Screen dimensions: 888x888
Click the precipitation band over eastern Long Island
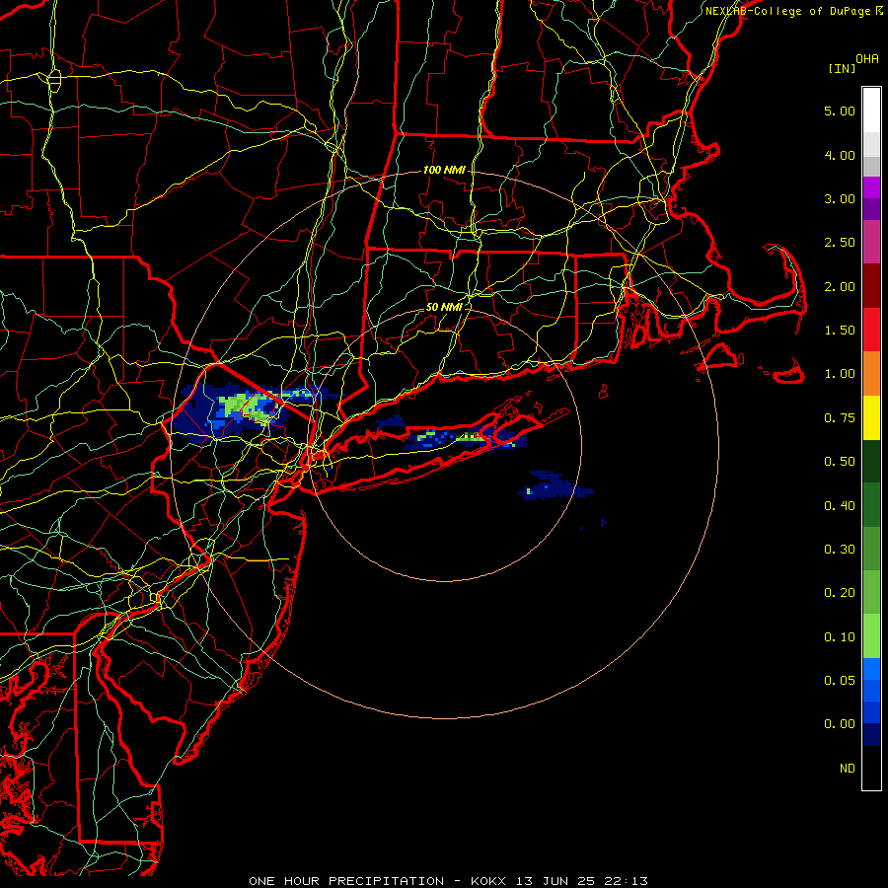(x=466, y=437)
